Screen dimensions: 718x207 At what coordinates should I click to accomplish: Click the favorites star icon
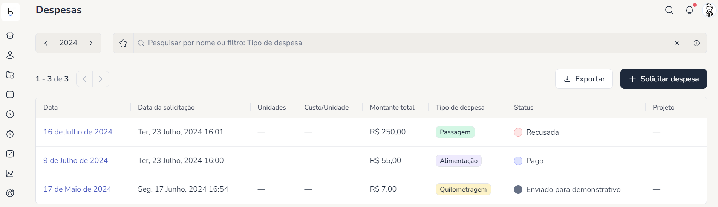(x=123, y=43)
